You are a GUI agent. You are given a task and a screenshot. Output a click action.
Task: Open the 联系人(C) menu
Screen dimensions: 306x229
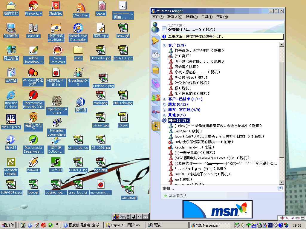(175, 17)
